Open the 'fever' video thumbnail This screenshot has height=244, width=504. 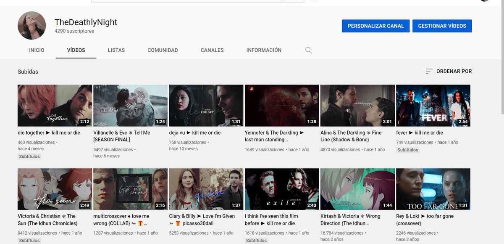(x=433, y=106)
